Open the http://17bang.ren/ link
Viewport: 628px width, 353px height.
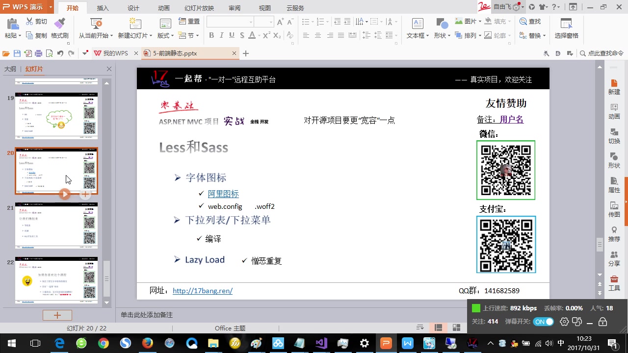(x=203, y=291)
